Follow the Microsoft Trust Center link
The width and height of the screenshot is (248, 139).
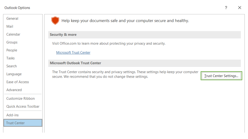[x=73, y=52]
